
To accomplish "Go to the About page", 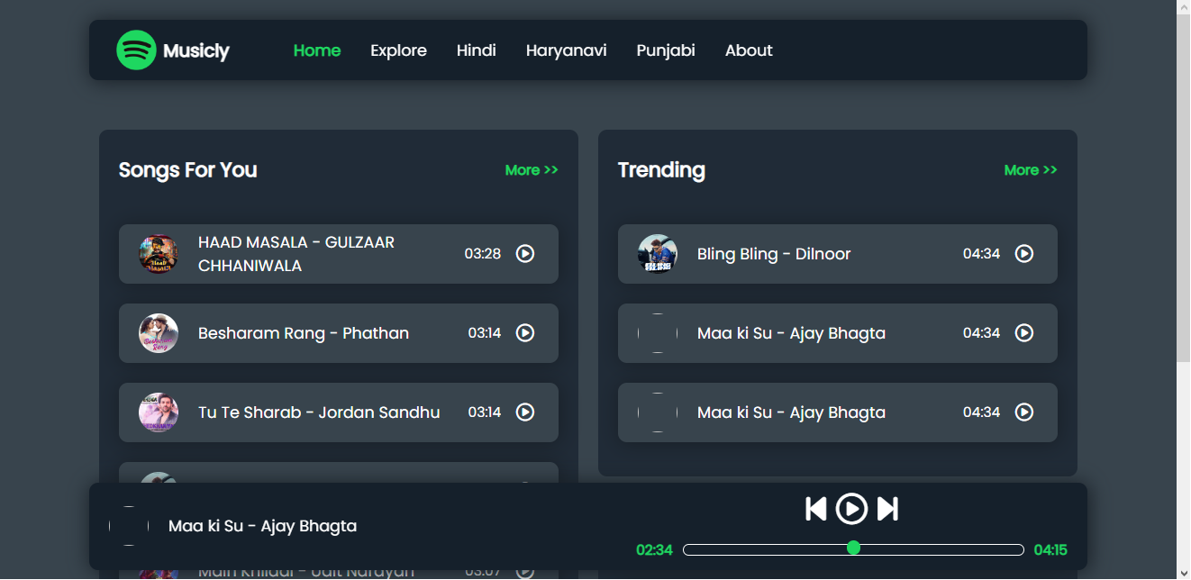I will pos(749,50).
